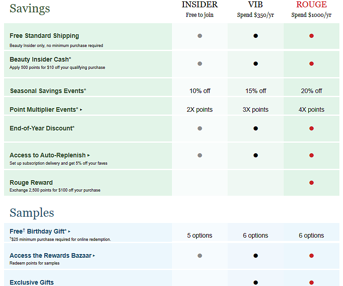The height and width of the screenshot is (286, 343).
Task: Click the Rouge Reward label
Action: [31, 182]
